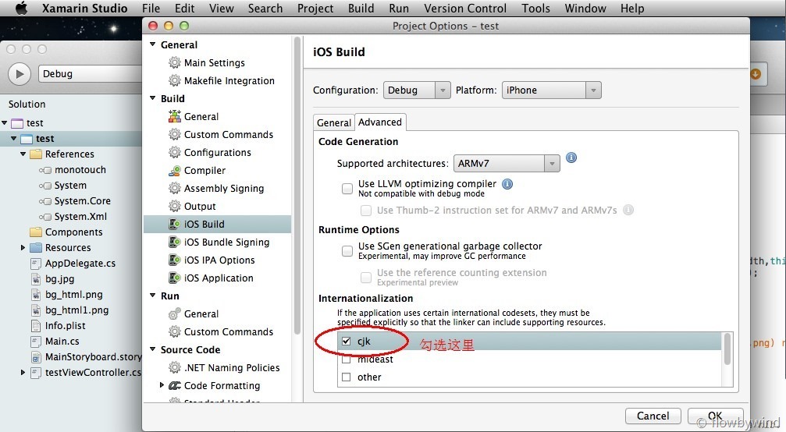This screenshot has width=786, height=432.
Task: Click the Info.plist file icon
Action: (36, 326)
